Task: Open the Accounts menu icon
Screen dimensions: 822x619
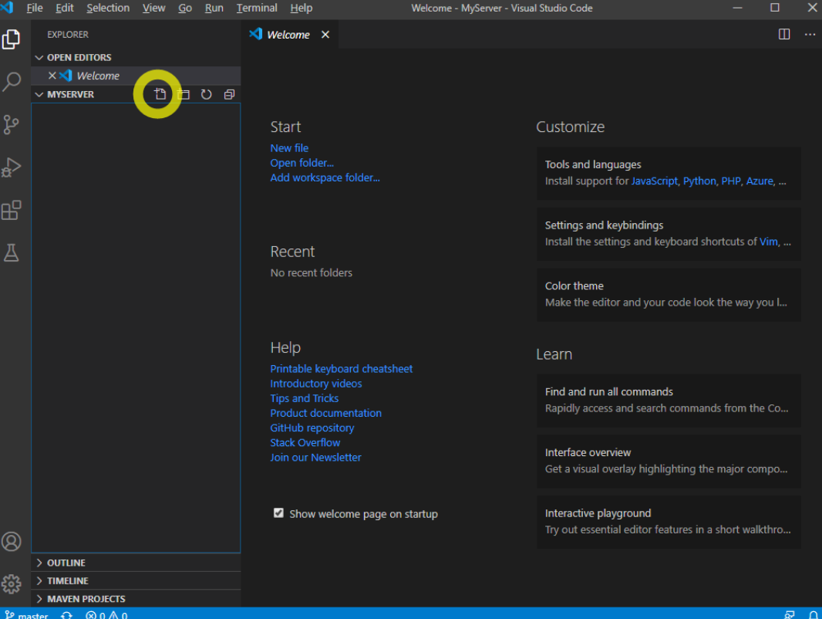Action: click(x=11, y=541)
